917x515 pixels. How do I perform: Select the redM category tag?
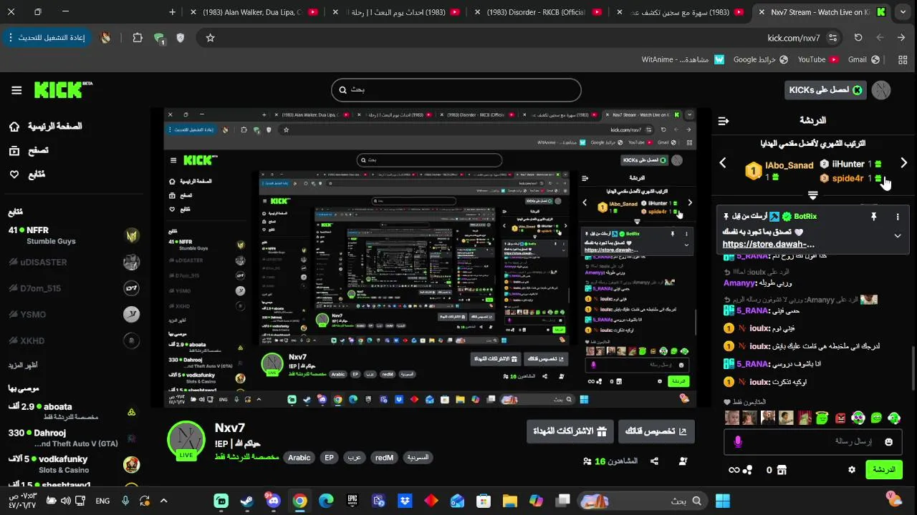coord(385,458)
